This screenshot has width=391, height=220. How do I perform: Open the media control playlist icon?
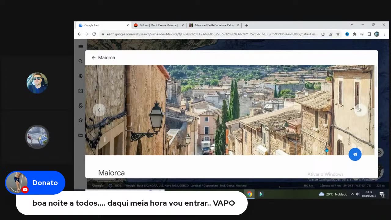pyautogui.click(x=362, y=34)
